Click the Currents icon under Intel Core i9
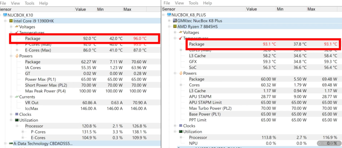The image size is (342, 148). (16, 97)
